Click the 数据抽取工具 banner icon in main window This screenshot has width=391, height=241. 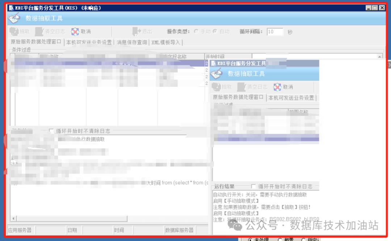point(14,18)
